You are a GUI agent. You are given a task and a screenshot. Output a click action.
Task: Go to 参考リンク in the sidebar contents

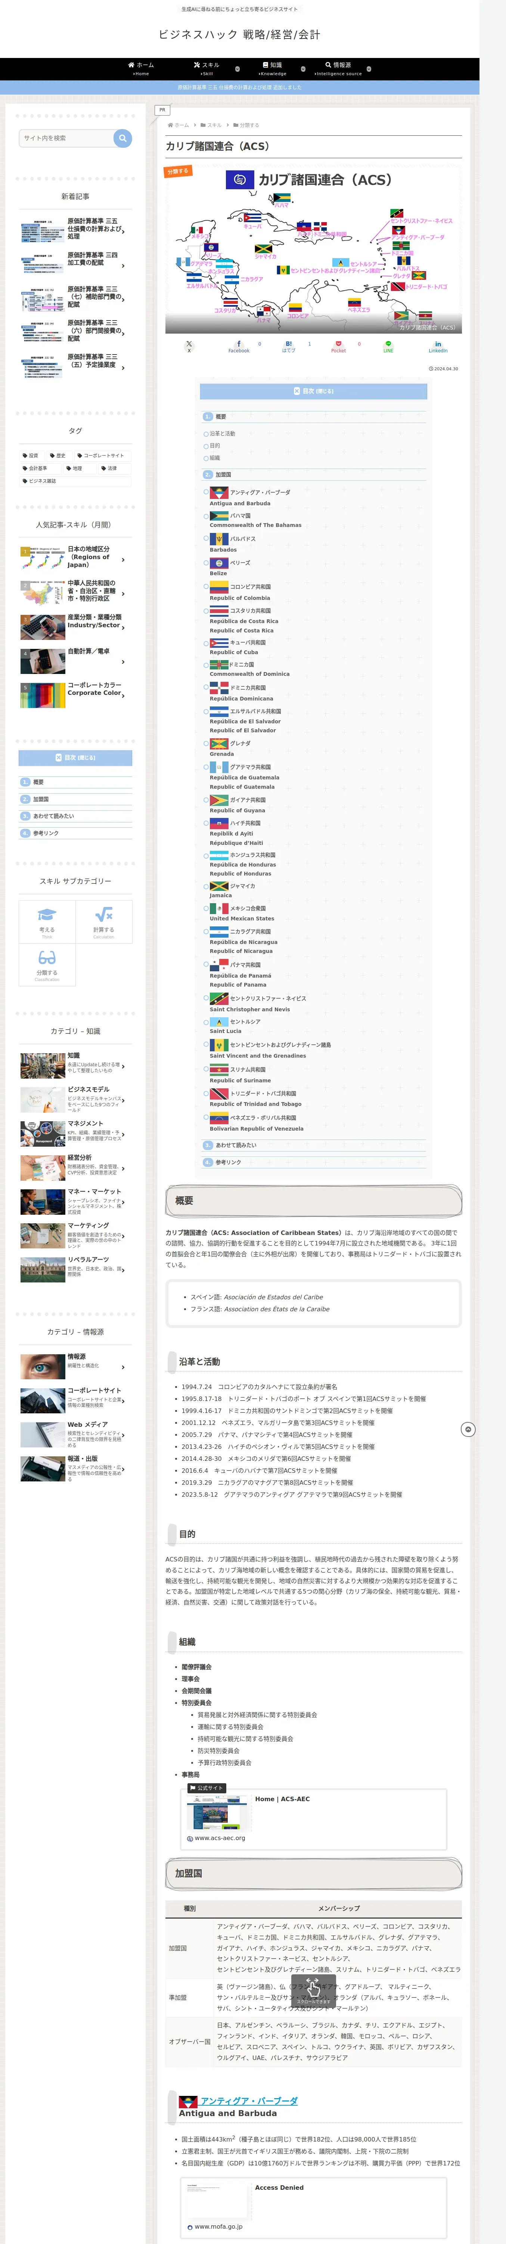tap(76, 833)
